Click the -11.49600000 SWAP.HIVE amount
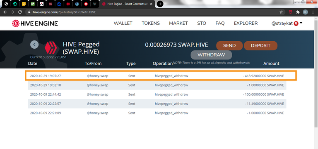 click(x=264, y=104)
